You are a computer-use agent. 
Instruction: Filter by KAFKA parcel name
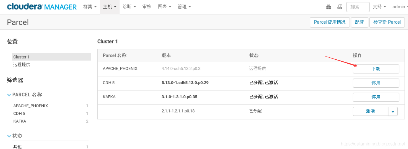click(x=20, y=121)
